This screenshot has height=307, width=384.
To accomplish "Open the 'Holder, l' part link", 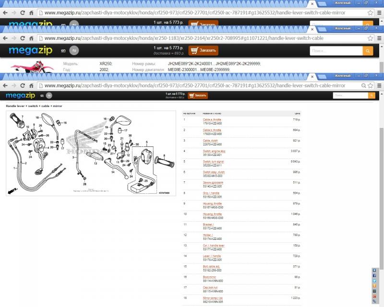I will [x=208, y=235].
